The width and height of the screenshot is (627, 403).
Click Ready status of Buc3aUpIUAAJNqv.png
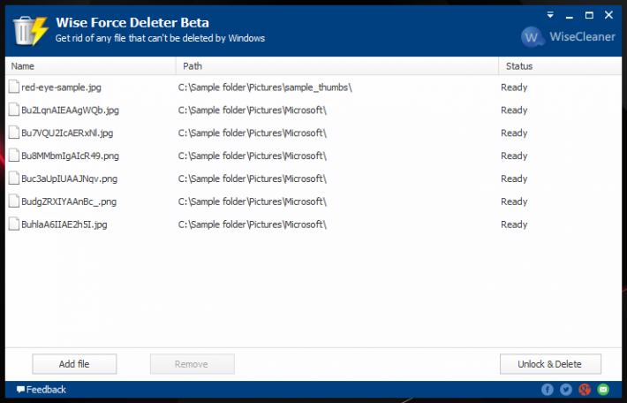point(514,179)
